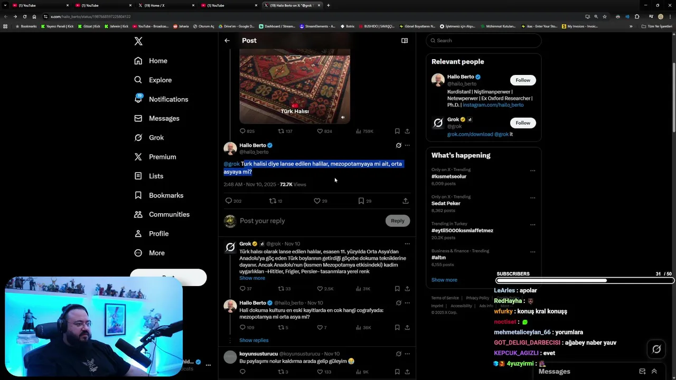Click the Reply button
This screenshot has width=676, height=380.
(398, 221)
